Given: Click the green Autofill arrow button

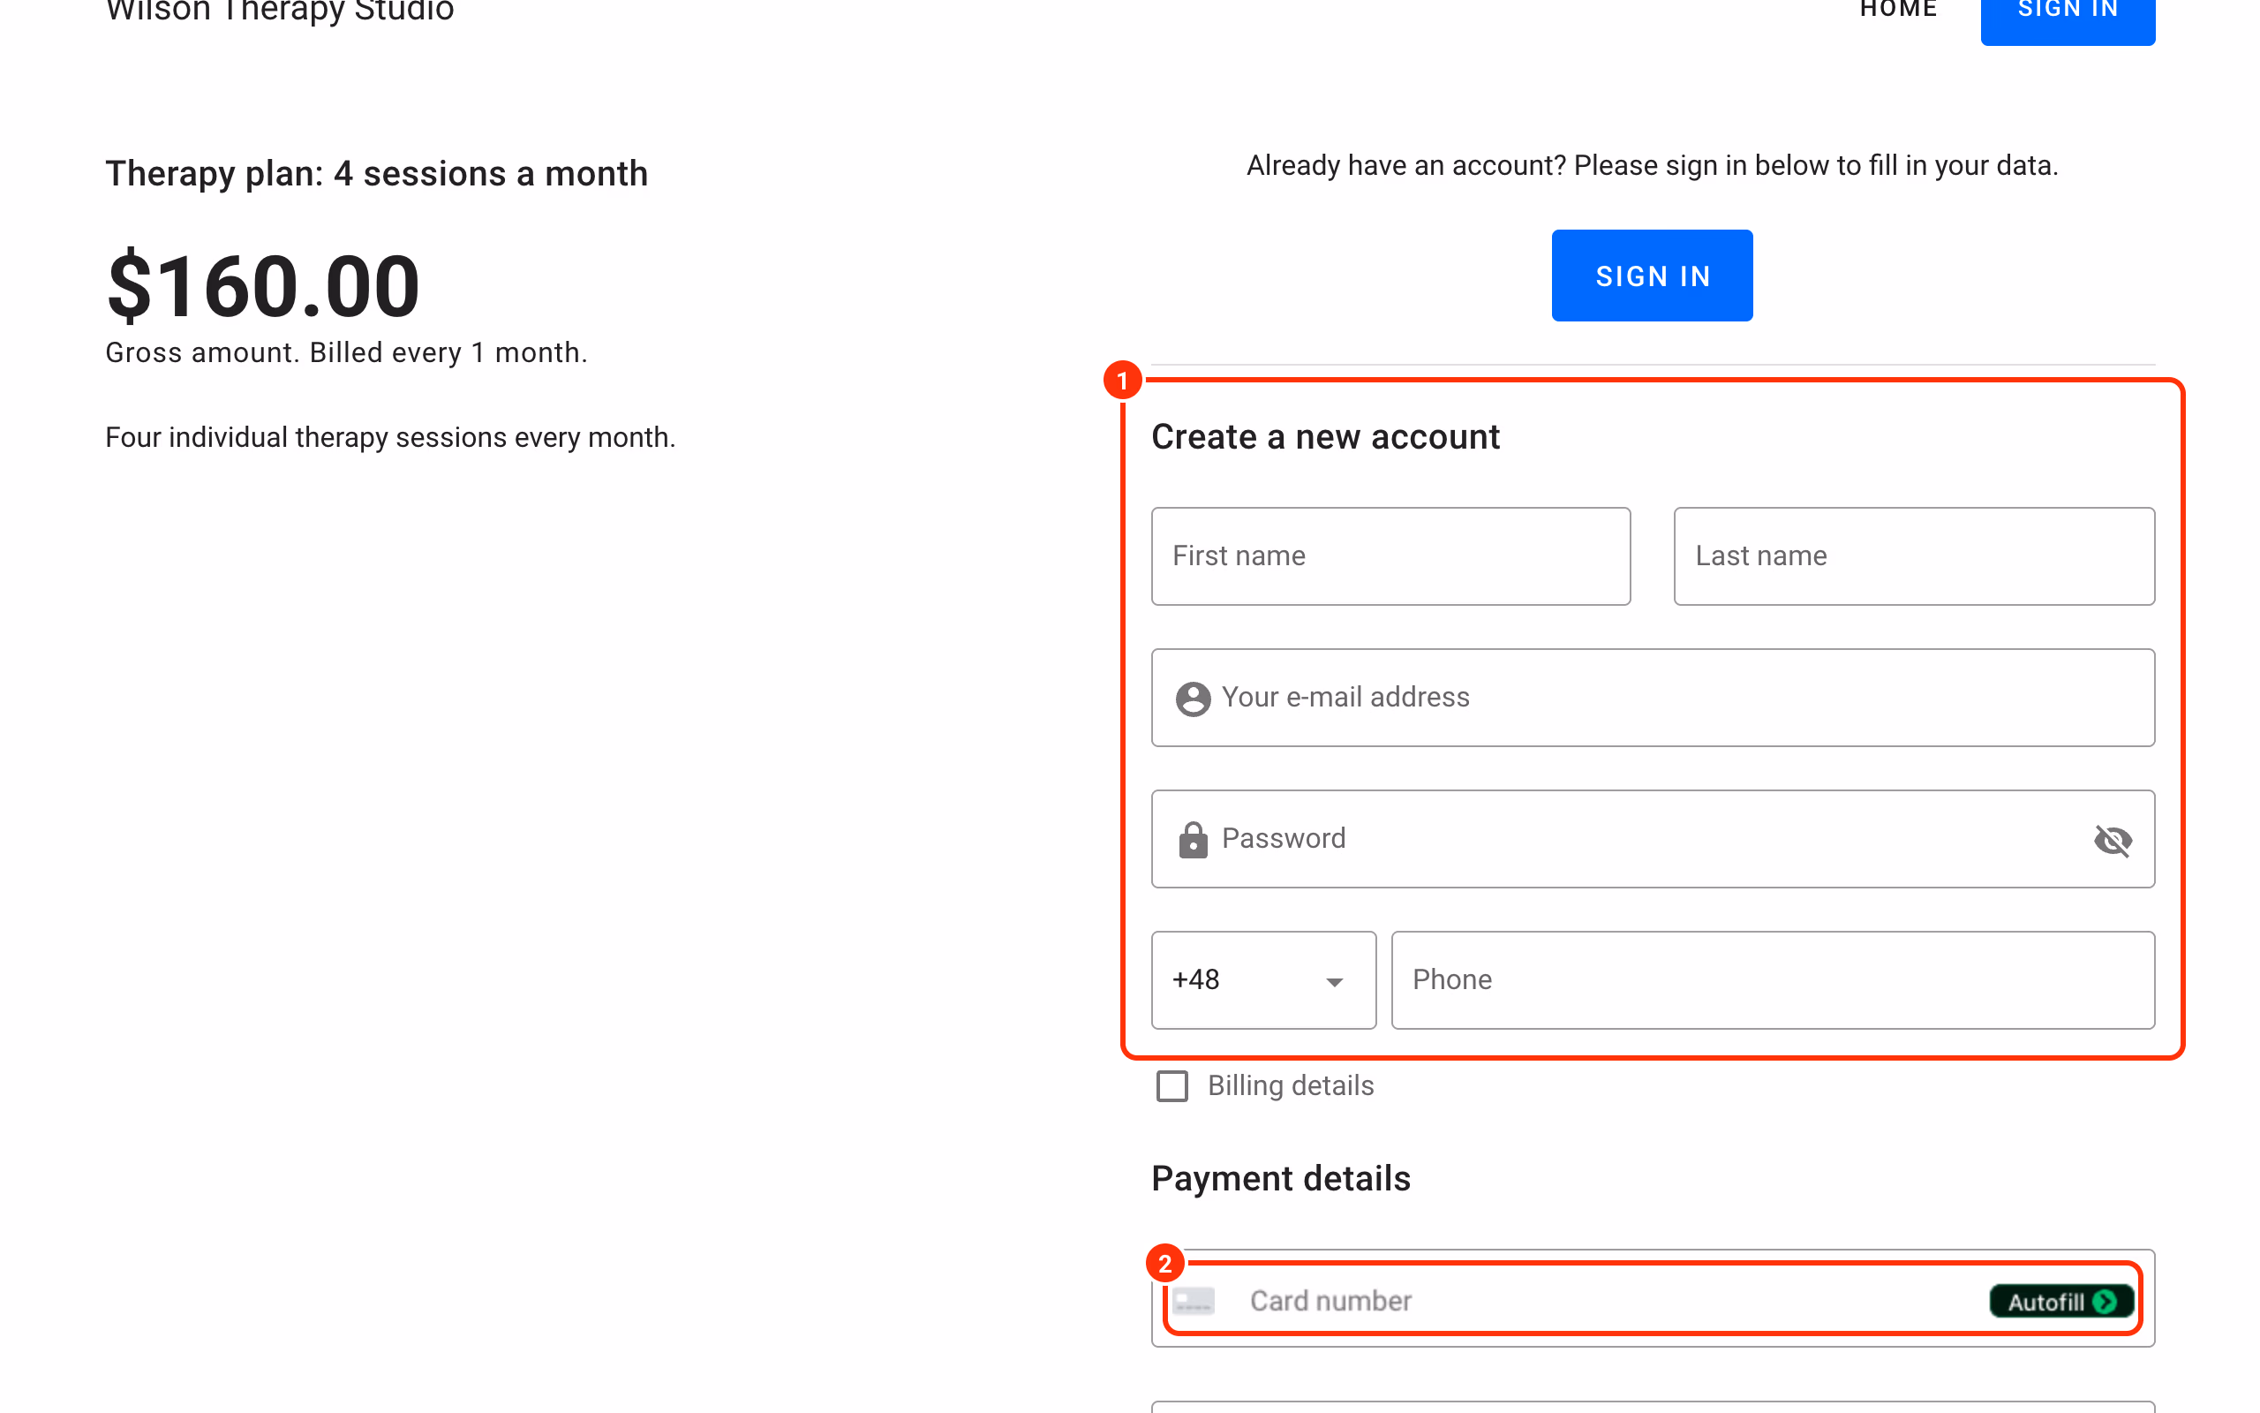Looking at the screenshot, I should click(x=2061, y=1301).
